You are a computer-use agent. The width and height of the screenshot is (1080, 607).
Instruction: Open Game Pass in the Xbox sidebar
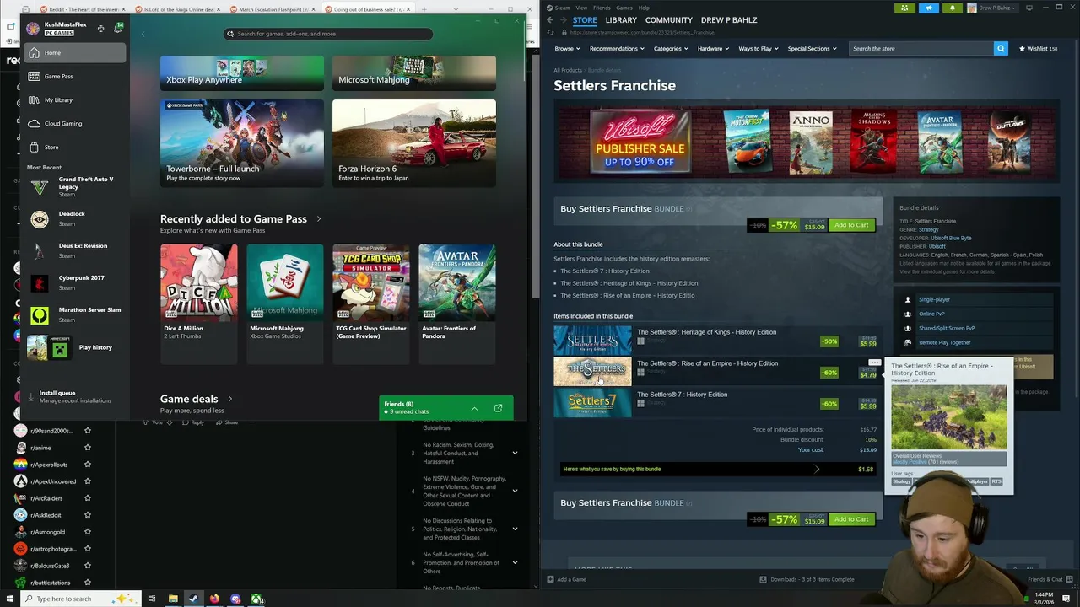(75, 77)
